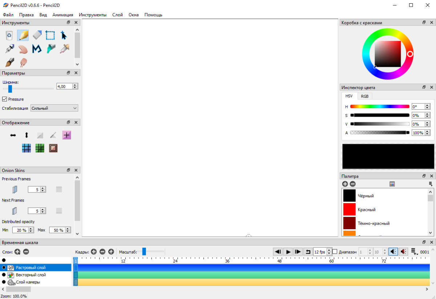Jump to the end of animation
436x299 pixels.
298,251
